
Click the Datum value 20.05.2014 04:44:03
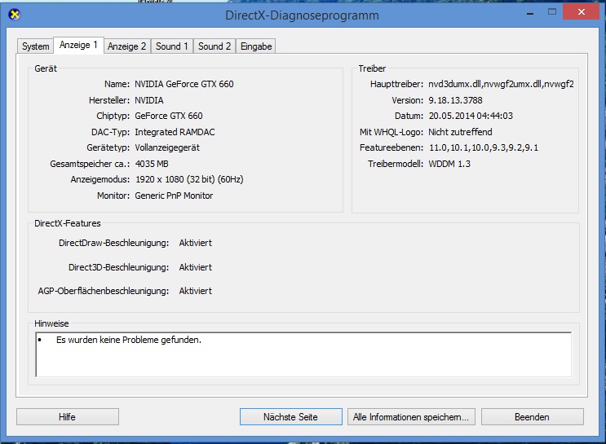pyautogui.click(x=471, y=116)
